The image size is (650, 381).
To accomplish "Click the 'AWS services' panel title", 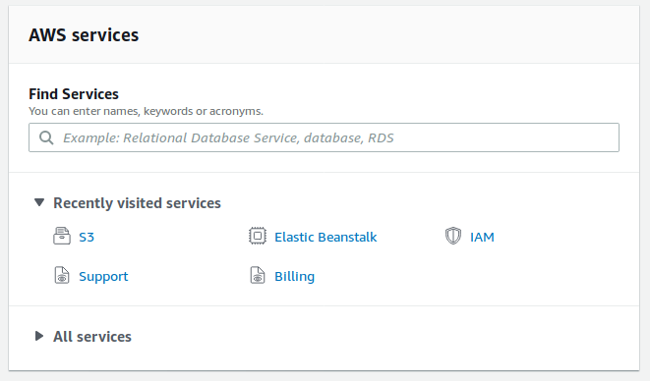I will click(x=84, y=34).
